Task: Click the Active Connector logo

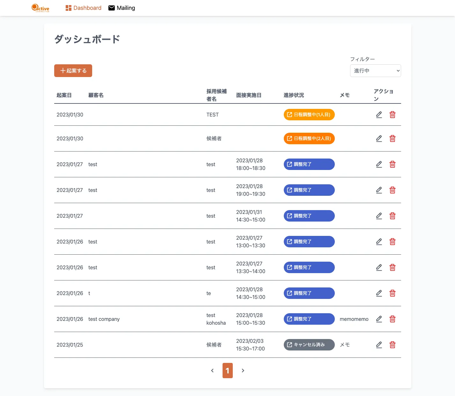Action: coord(40,8)
